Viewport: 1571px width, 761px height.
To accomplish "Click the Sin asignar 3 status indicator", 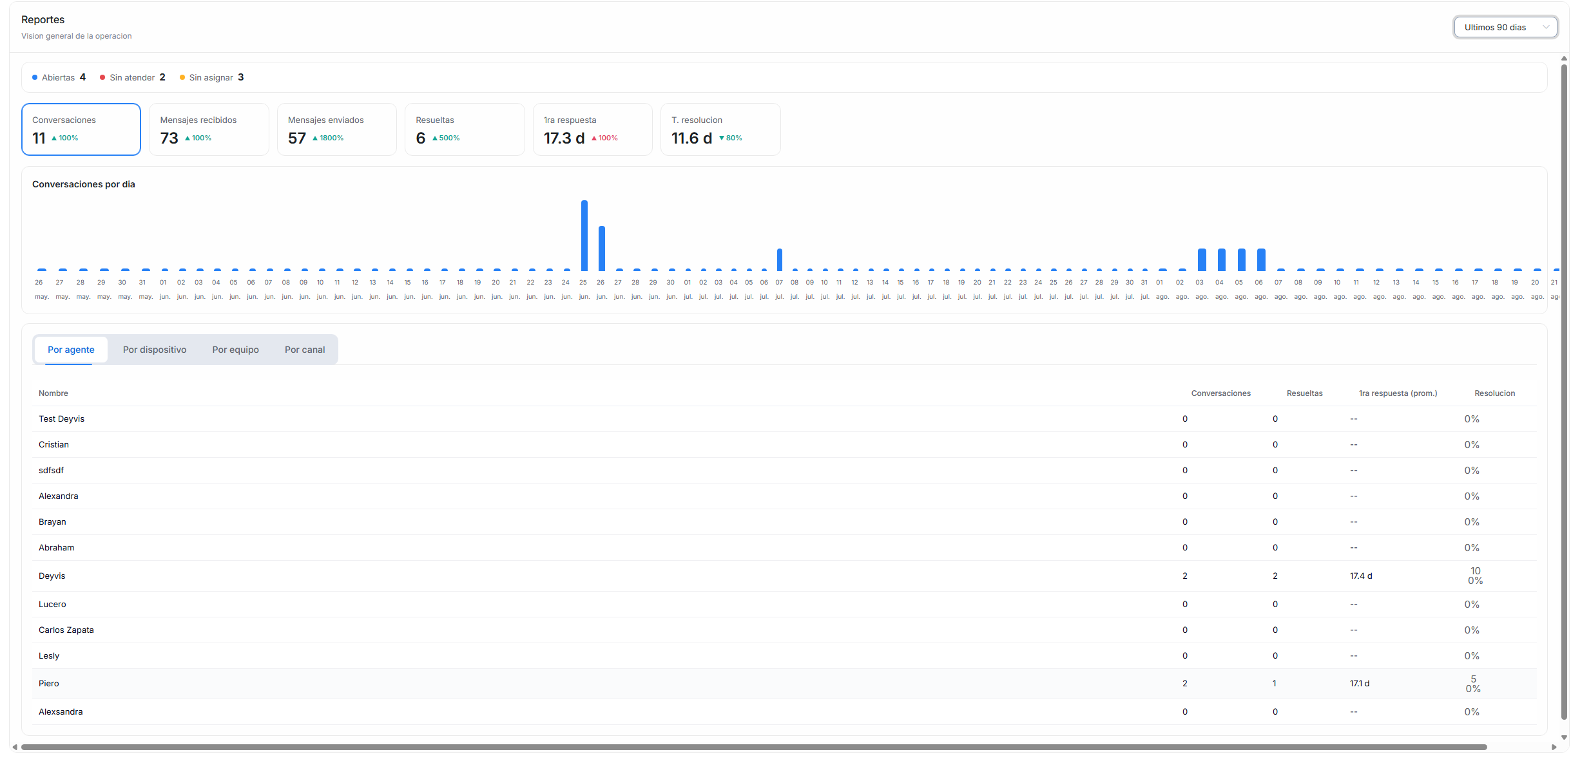I will point(211,77).
